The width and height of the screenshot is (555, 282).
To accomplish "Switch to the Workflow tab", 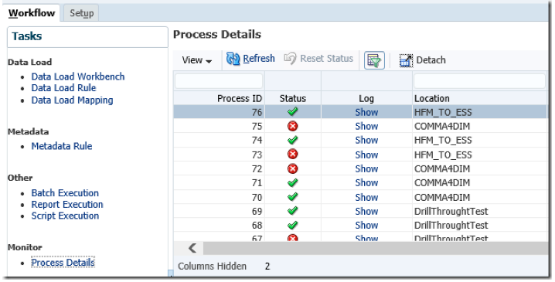I will coord(32,13).
